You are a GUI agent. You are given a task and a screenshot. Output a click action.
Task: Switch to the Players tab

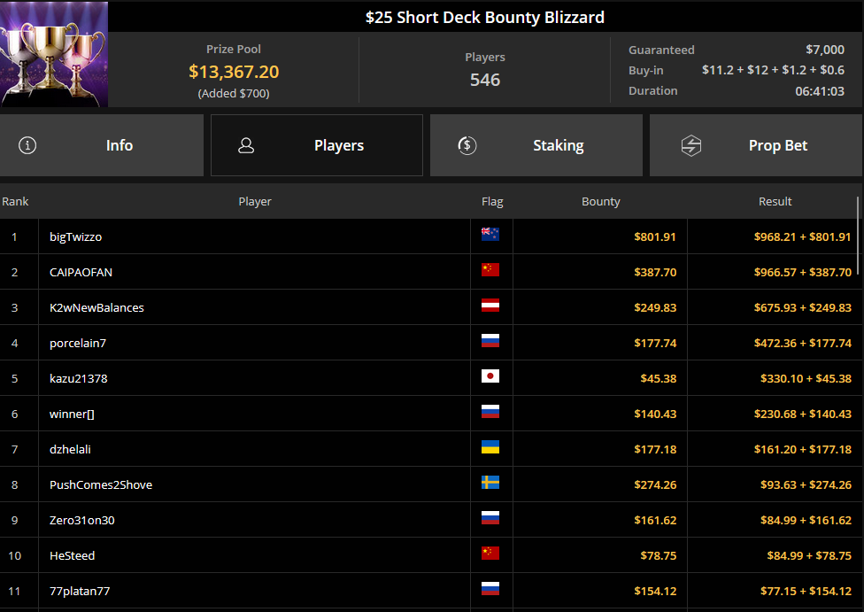click(317, 145)
